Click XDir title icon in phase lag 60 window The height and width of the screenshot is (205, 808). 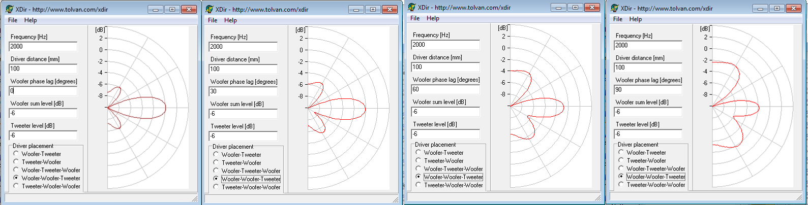click(x=411, y=7)
